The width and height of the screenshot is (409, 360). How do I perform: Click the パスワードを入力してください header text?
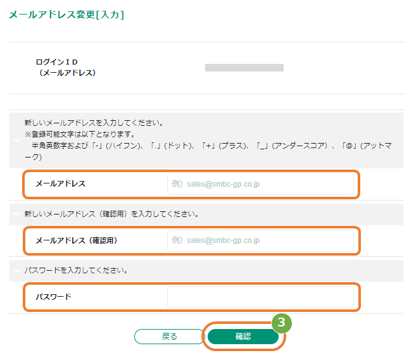click(76, 270)
